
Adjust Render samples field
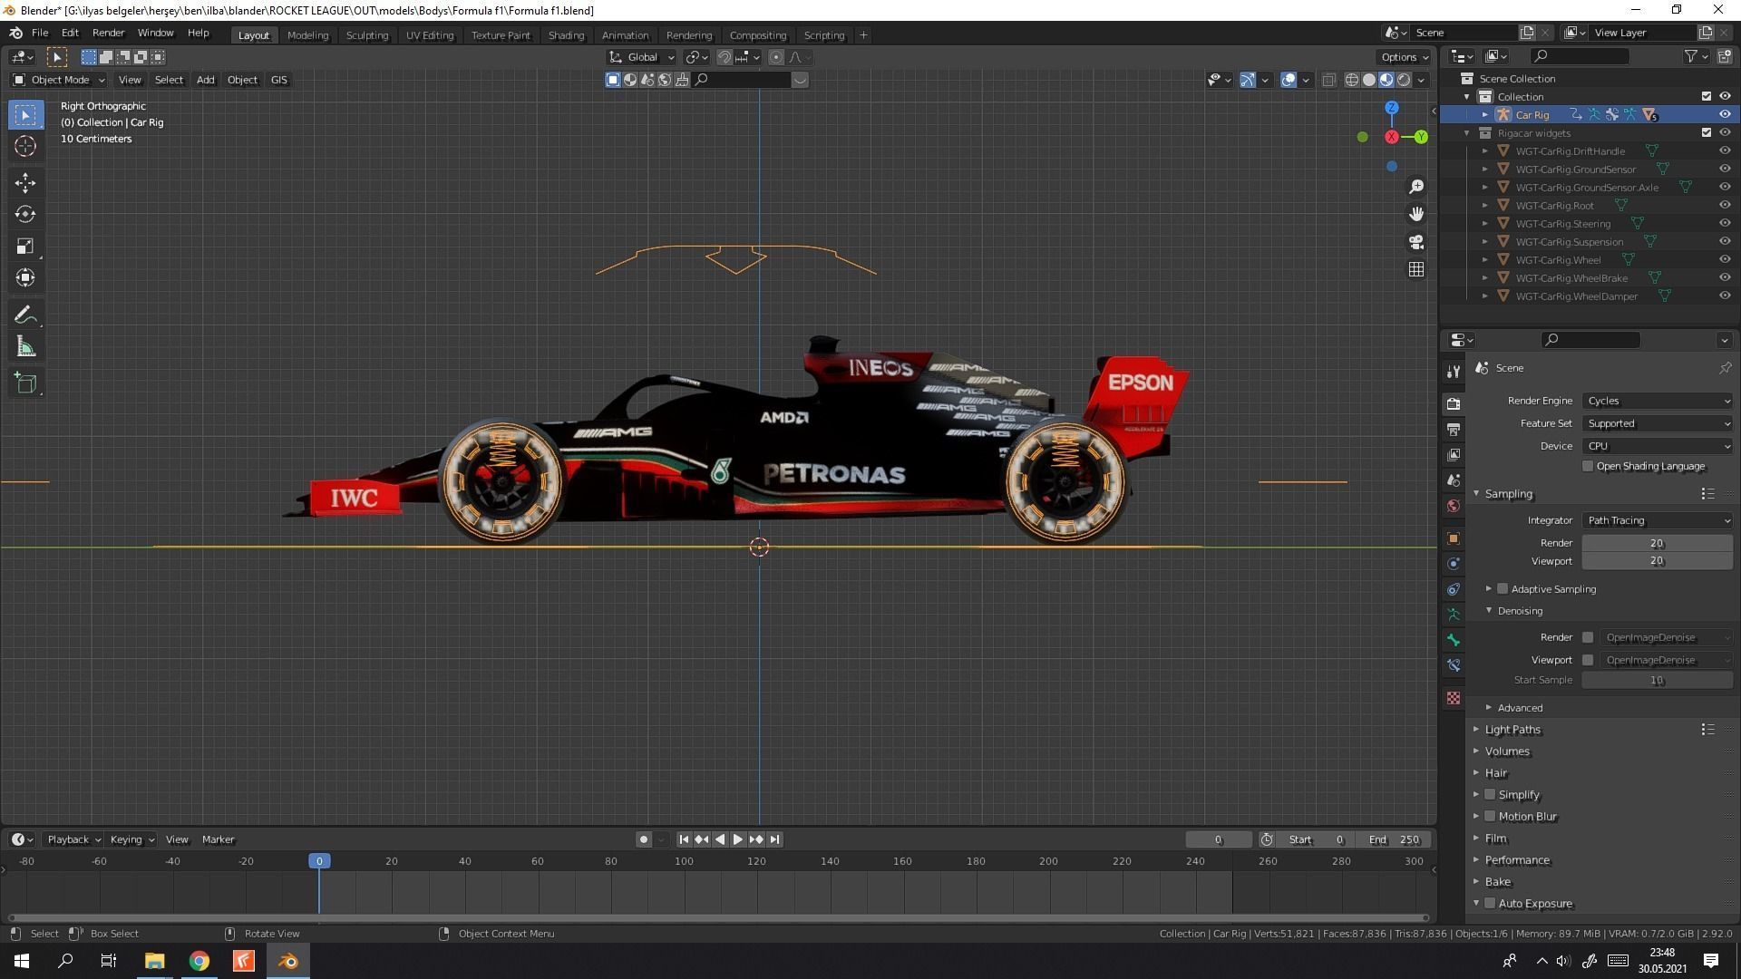click(1657, 543)
